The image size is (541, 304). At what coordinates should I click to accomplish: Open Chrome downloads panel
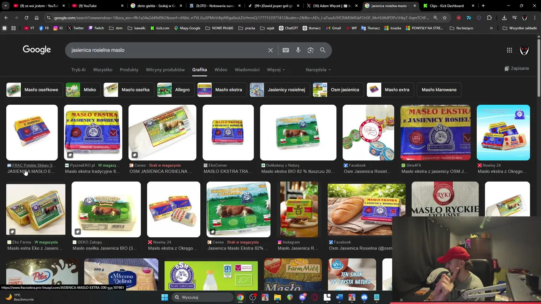[x=504, y=18]
